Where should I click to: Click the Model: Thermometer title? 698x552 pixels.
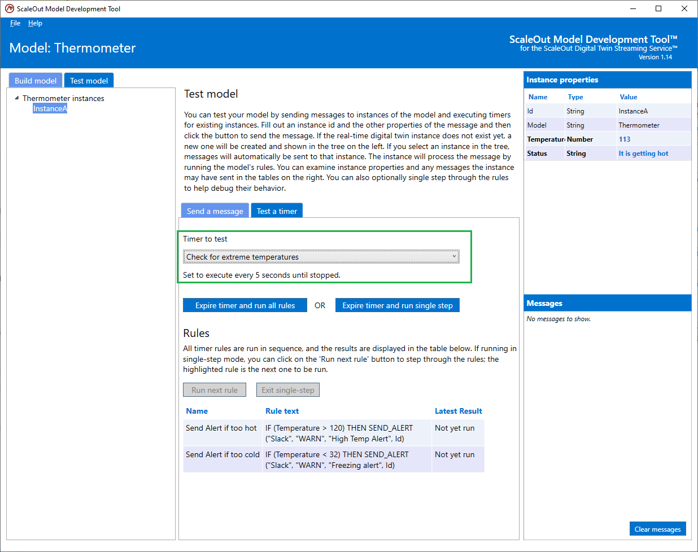(73, 48)
